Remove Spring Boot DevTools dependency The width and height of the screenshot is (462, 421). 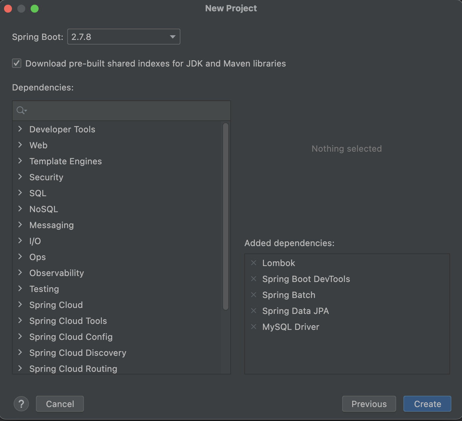pyautogui.click(x=254, y=279)
